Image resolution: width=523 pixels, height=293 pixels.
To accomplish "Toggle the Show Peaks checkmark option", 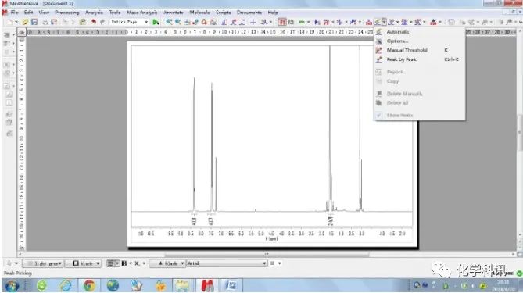I will (399, 115).
